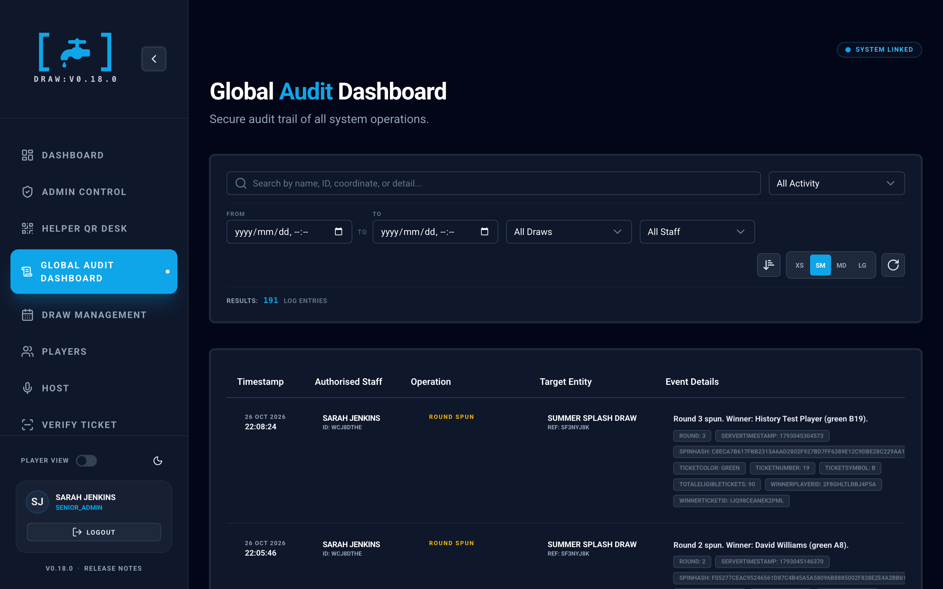Select MD row size
The height and width of the screenshot is (589, 943).
click(841, 265)
